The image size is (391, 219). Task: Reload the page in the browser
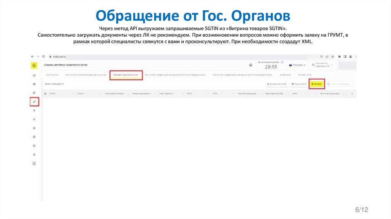[44, 57]
